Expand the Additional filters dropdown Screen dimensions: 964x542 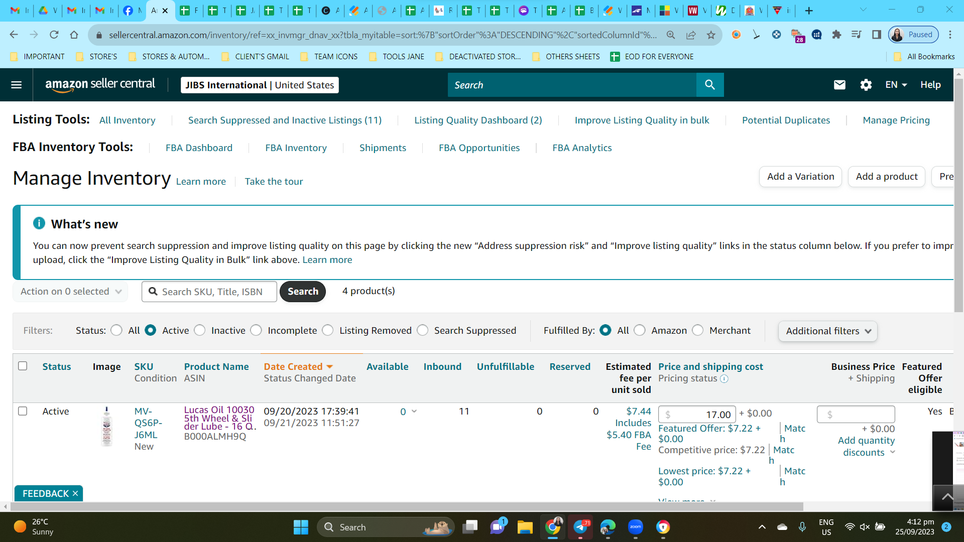click(827, 331)
